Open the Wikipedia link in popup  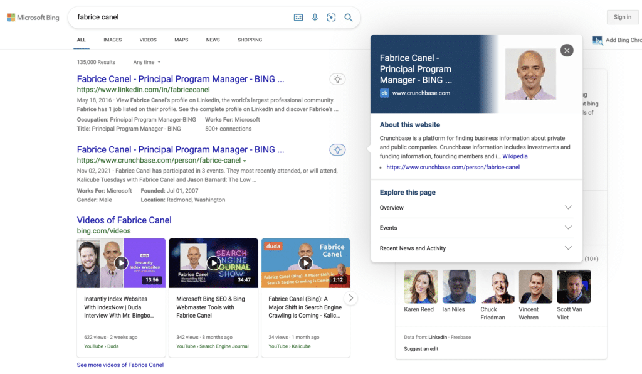515,156
